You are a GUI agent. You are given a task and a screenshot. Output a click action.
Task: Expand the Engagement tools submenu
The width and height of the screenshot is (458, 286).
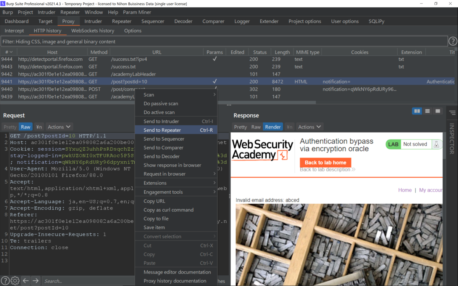[176, 192]
